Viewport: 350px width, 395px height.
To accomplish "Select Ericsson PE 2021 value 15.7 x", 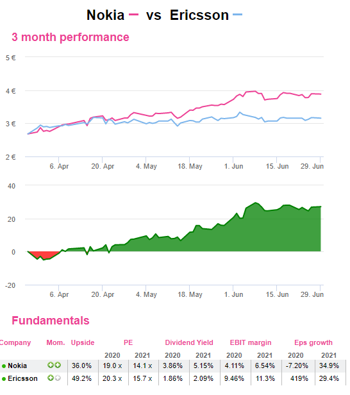I will tap(142, 378).
